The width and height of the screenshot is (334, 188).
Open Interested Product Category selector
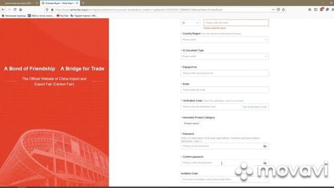[192, 123]
